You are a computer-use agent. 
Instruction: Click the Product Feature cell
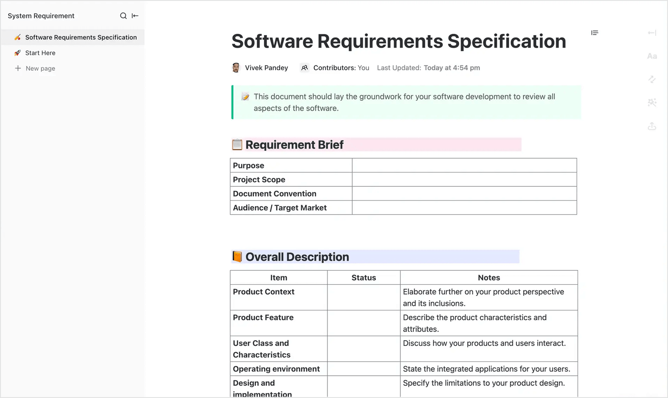tap(279, 323)
